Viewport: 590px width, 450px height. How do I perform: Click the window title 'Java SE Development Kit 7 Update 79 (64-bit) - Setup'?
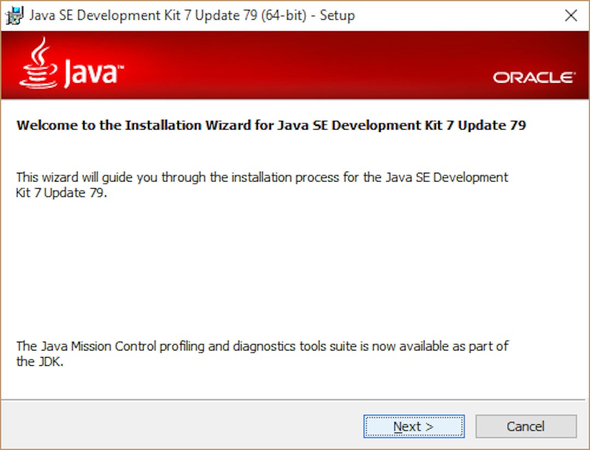point(192,15)
